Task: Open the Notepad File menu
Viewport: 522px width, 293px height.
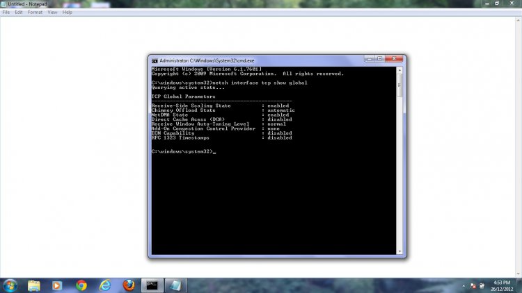Action: (x=6, y=12)
